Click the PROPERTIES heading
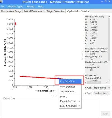Image resolution: width=112 pixels, height=118 pixels. pyautogui.click(x=91, y=75)
